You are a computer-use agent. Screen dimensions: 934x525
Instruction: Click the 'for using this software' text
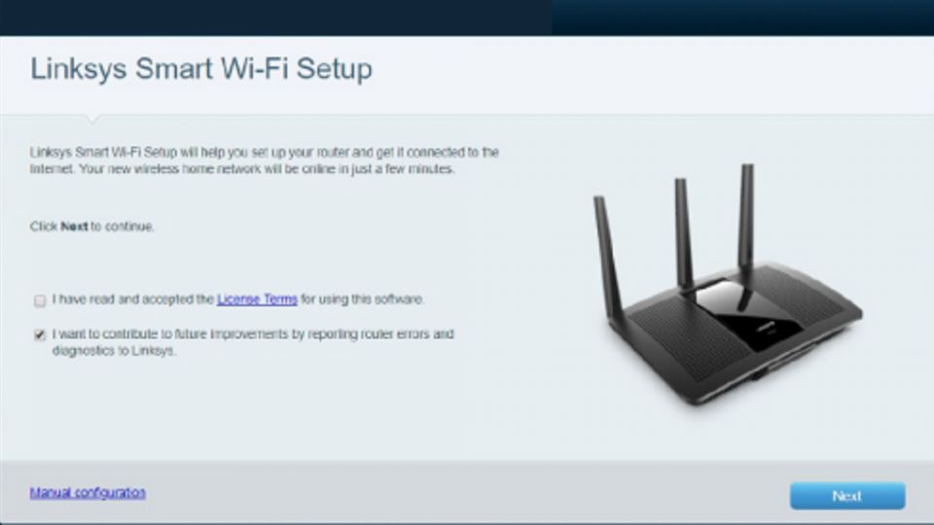(x=362, y=298)
